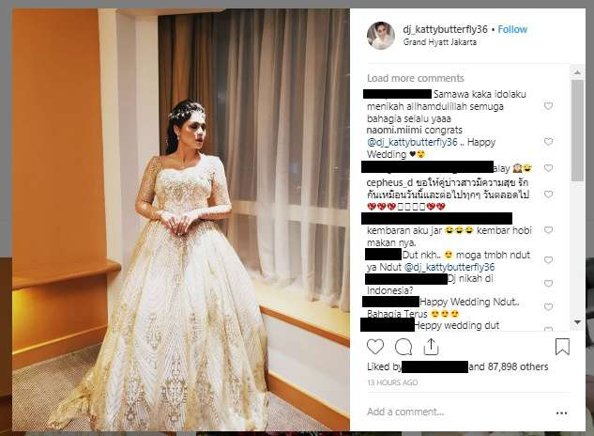Heart the cepheus_d Thai comment
This screenshot has height=436, width=594.
[548, 195]
